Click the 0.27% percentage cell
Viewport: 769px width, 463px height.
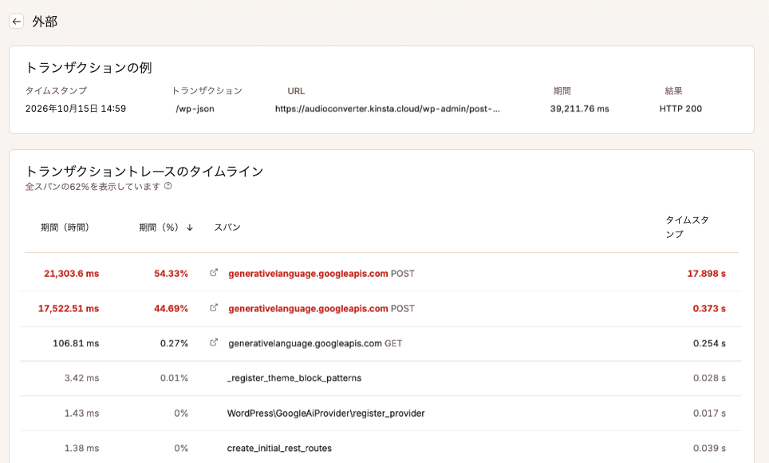coord(174,343)
